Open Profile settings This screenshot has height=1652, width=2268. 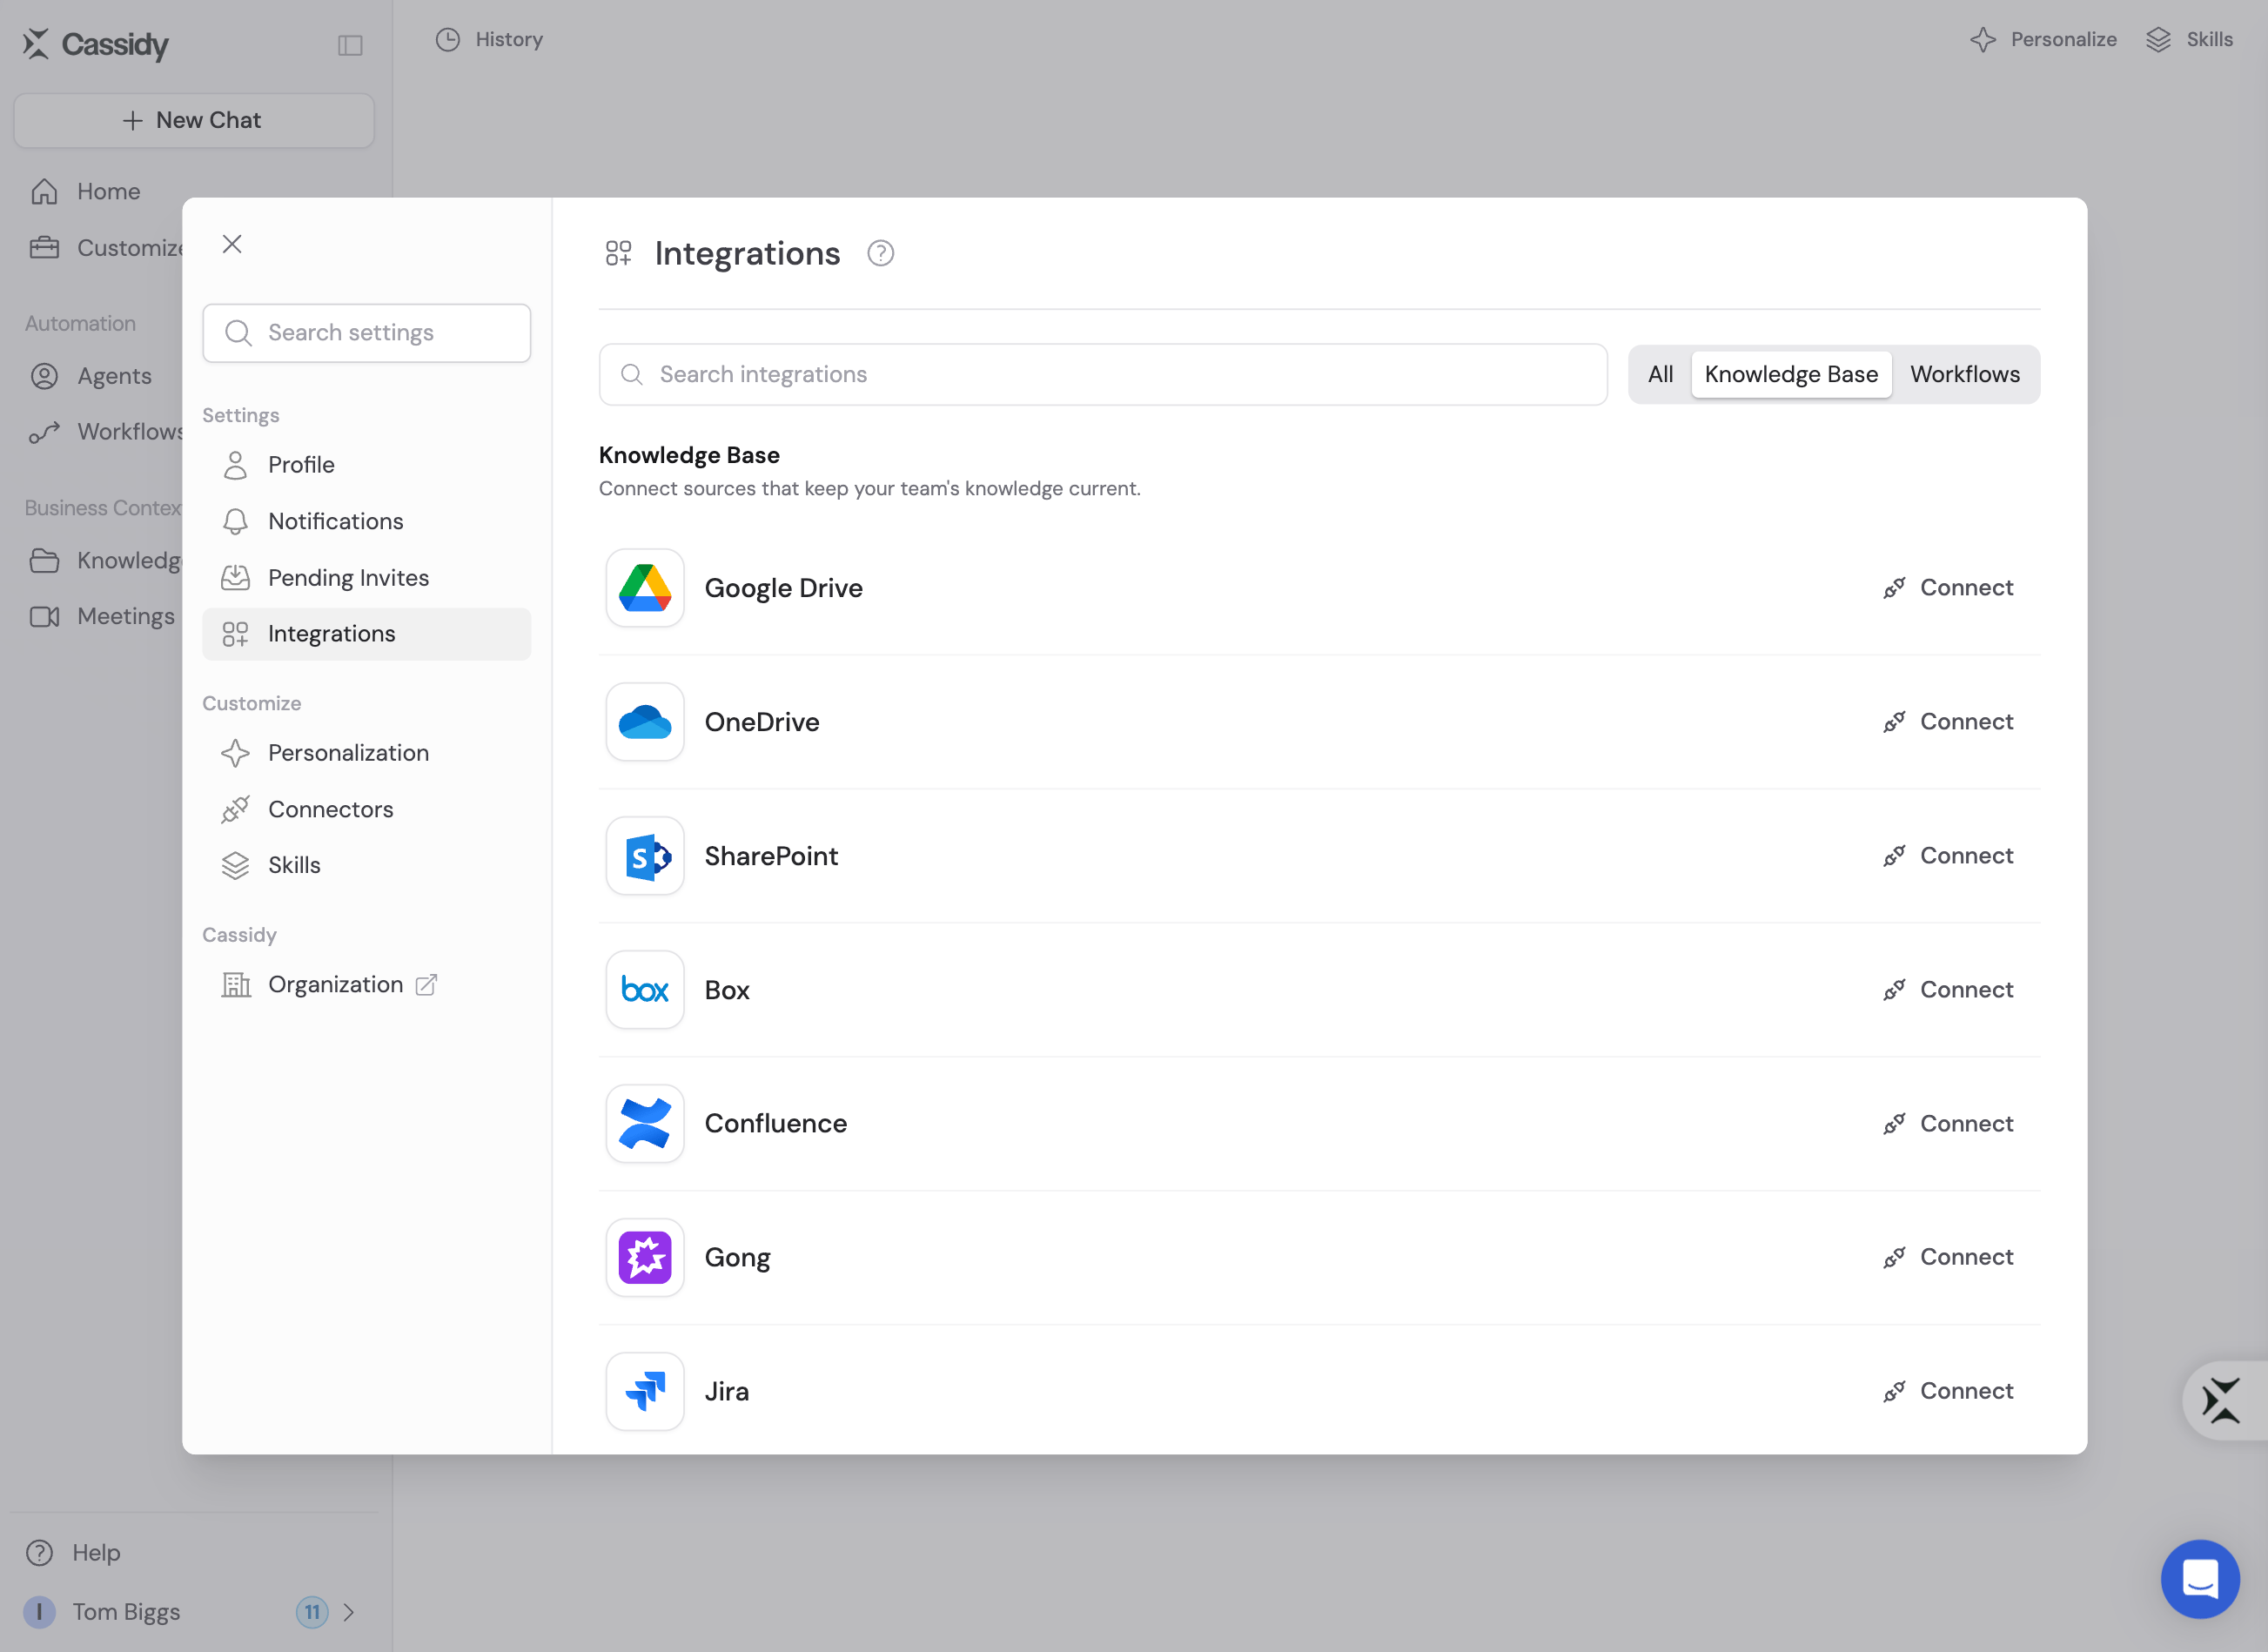(366, 465)
